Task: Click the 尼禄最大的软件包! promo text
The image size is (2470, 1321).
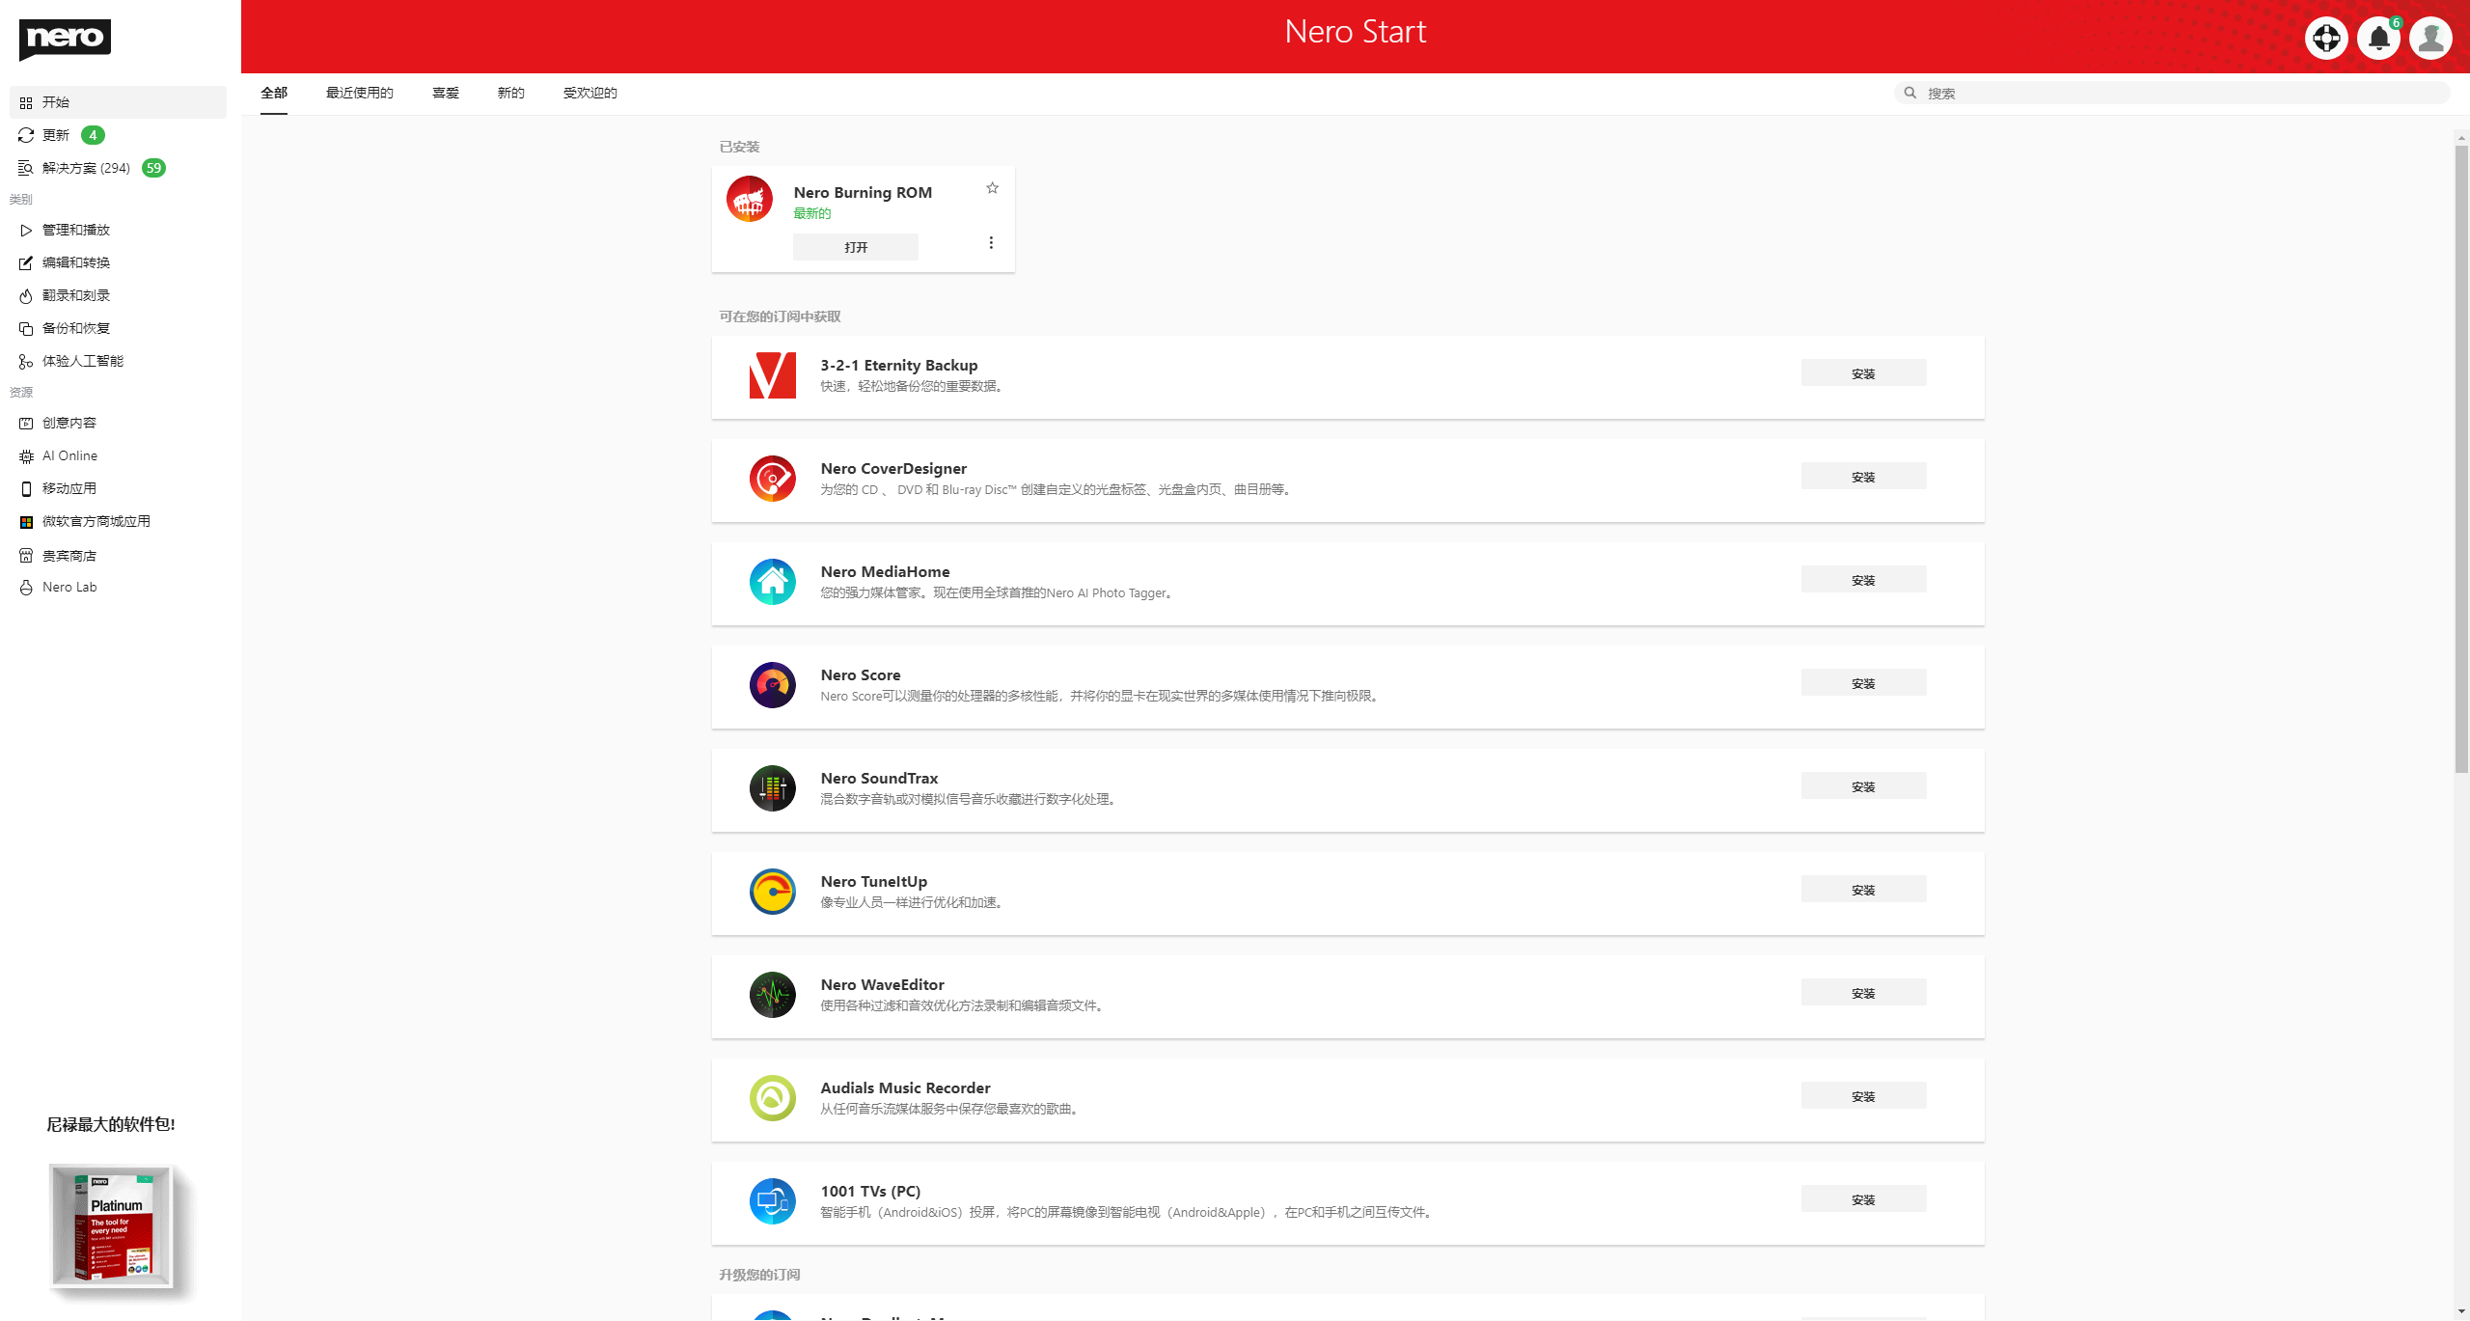Action: pyautogui.click(x=111, y=1124)
